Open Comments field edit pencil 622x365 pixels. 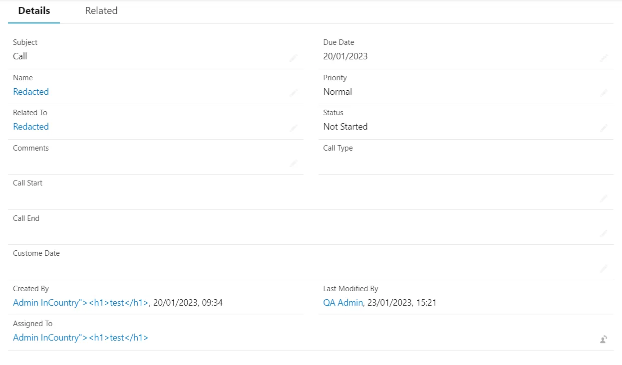[x=293, y=163]
